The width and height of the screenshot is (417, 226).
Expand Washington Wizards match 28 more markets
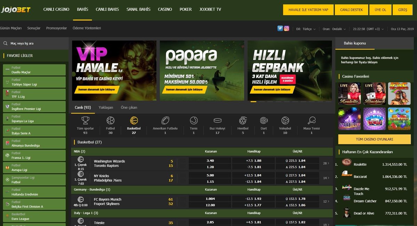(326, 163)
